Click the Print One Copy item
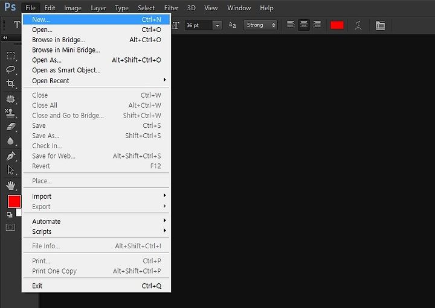This screenshot has height=308, width=435. [96, 271]
